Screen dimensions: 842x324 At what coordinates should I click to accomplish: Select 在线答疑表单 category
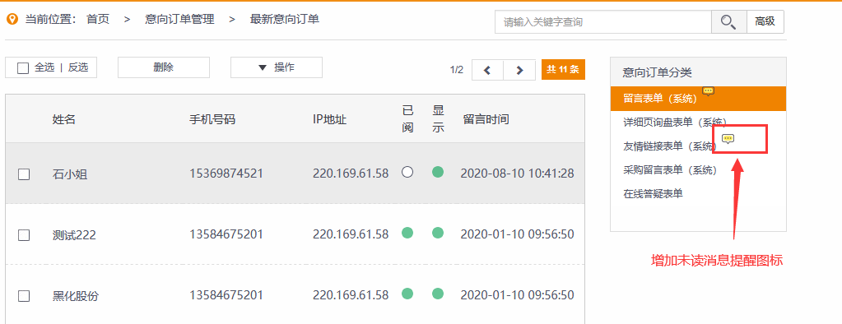(x=653, y=193)
